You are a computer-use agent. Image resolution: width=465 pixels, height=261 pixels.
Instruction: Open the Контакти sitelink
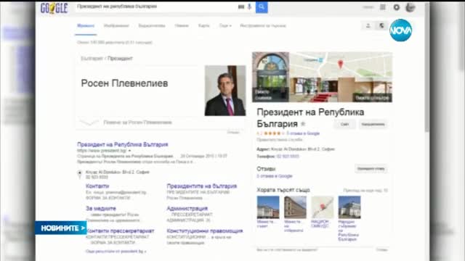pos(97,186)
